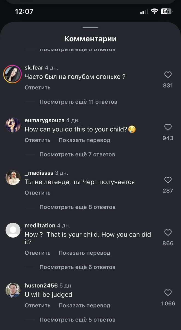Like the comment from mediltation
Viewport: 181px width, 330px height.
tap(168, 233)
